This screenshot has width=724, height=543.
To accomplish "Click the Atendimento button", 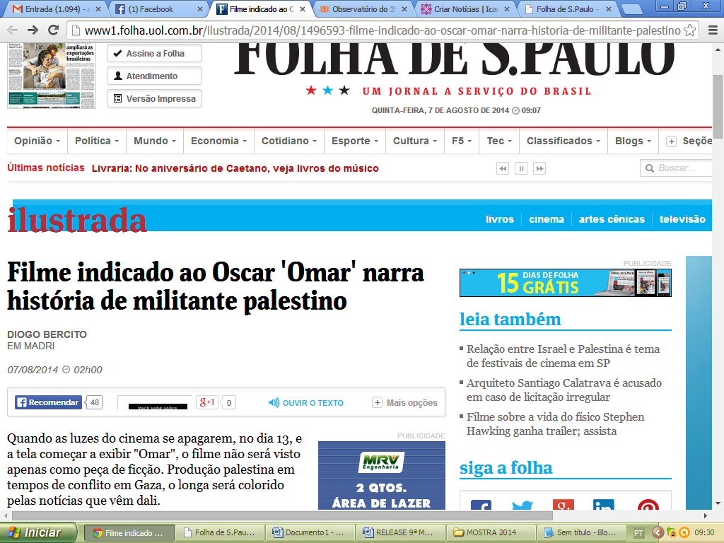I will 154,76.
